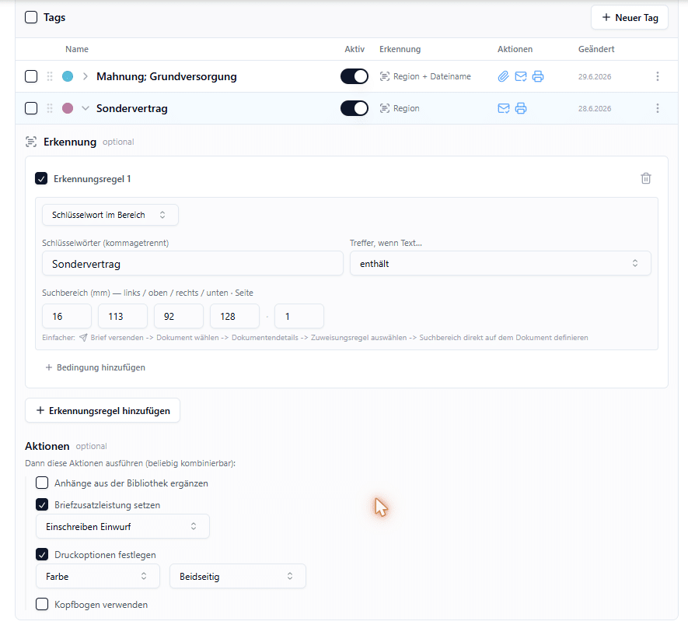Open three-dot menu for Sondervertrag row
Screen dimensions: 688x625
pos(657,108)
